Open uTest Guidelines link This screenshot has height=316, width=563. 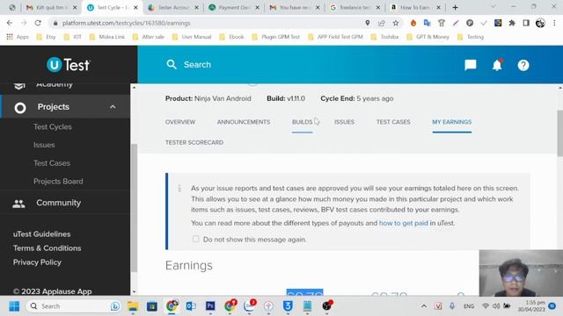tap(41, 234)
